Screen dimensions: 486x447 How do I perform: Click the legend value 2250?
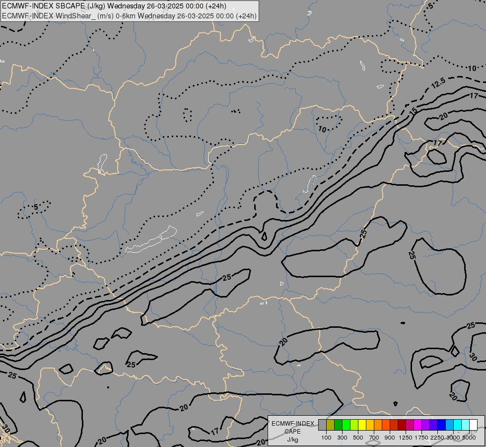click(437, 438)
